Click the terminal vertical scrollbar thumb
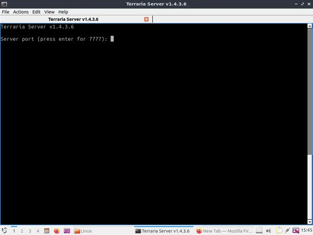 [310, 187]
